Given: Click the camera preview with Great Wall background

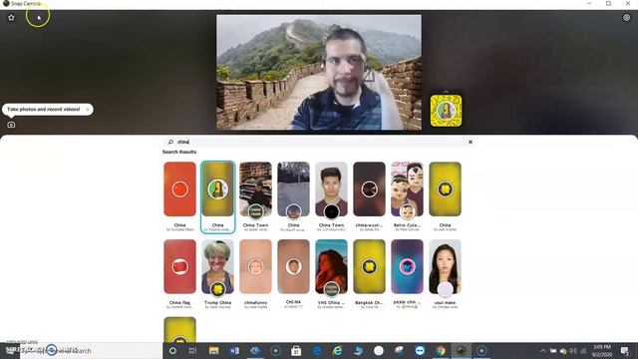Looking at the screenshot, I should tap(319, 73).
